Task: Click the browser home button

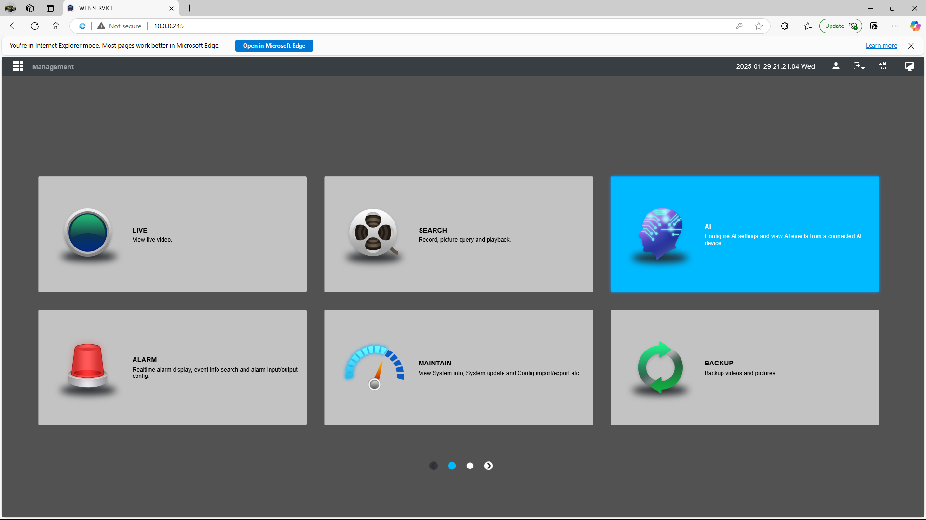Action: pyautogui.click(x=56, y=26)
